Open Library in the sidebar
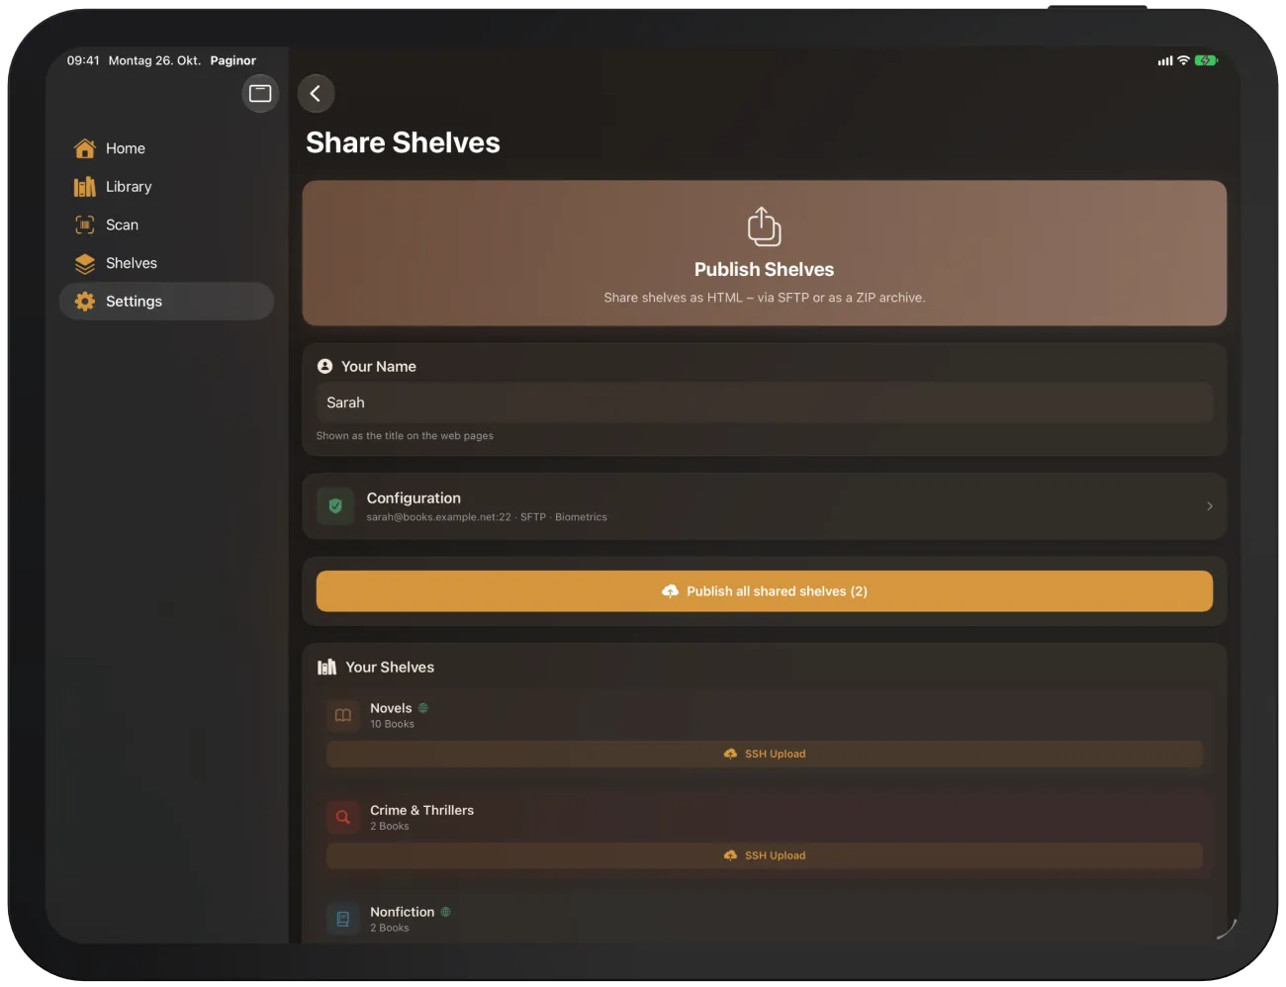The height and width of the screenshot is (987, 1286). click(x=166, y=187)
